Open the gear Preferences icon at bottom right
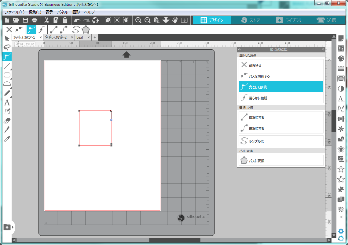 tap(341, 231)
